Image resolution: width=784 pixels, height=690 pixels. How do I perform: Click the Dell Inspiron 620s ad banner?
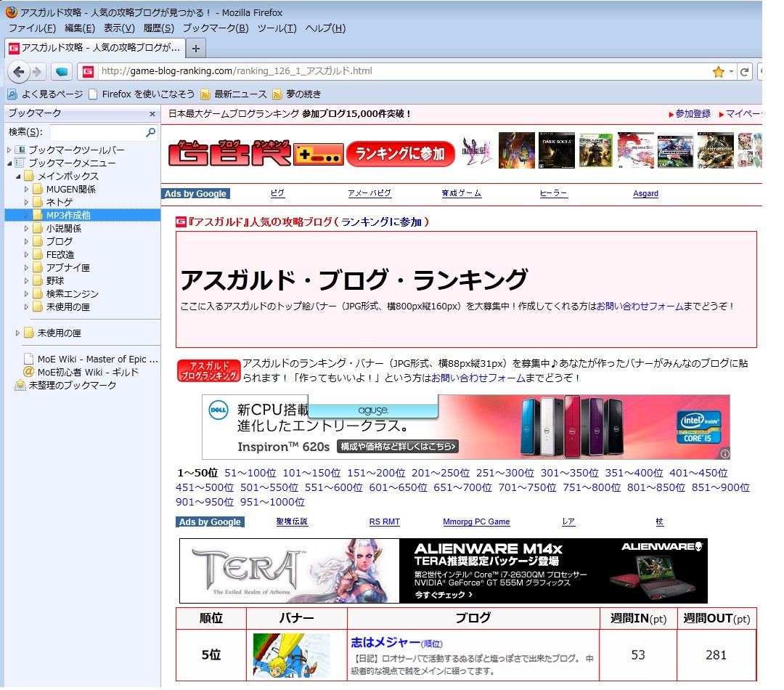click(x=465, y=427)
